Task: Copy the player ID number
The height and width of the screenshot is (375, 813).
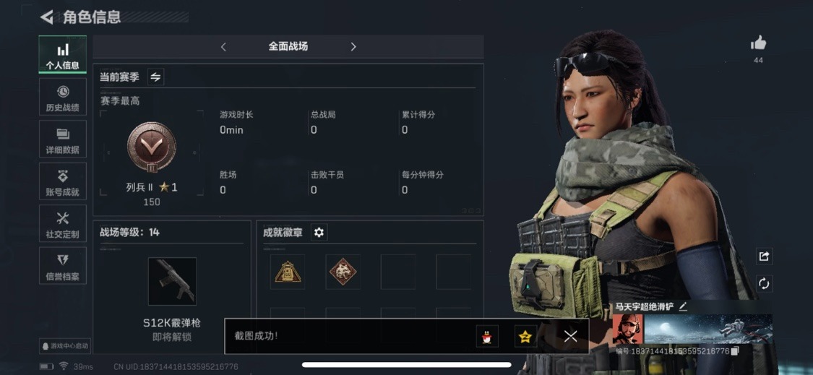Action: point(735,351)
